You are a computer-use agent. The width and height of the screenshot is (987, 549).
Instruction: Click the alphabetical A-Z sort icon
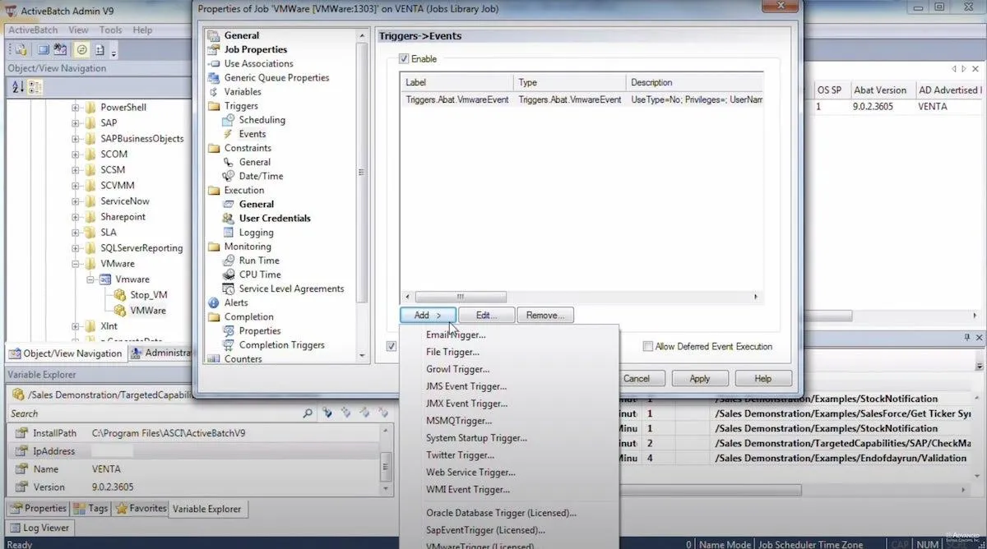18,87
